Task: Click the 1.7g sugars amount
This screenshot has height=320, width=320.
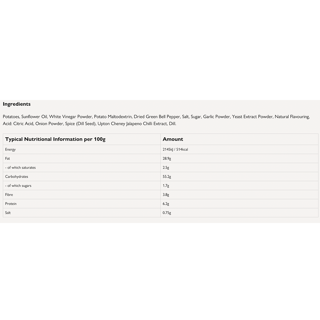Action: click(166, 186)
